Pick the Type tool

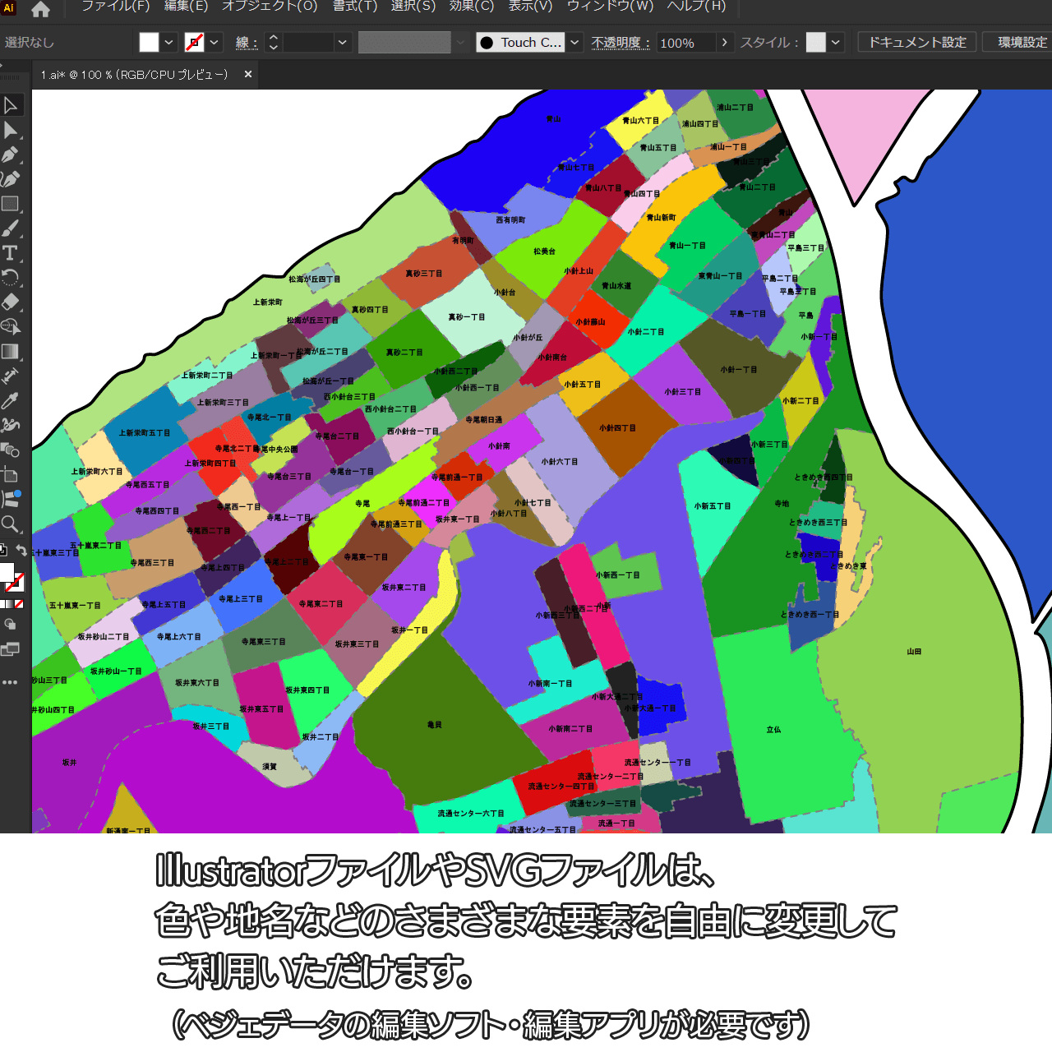click(11, 253)
